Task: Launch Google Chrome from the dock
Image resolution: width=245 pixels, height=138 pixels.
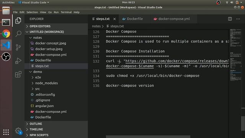Action: click(6, 34)
